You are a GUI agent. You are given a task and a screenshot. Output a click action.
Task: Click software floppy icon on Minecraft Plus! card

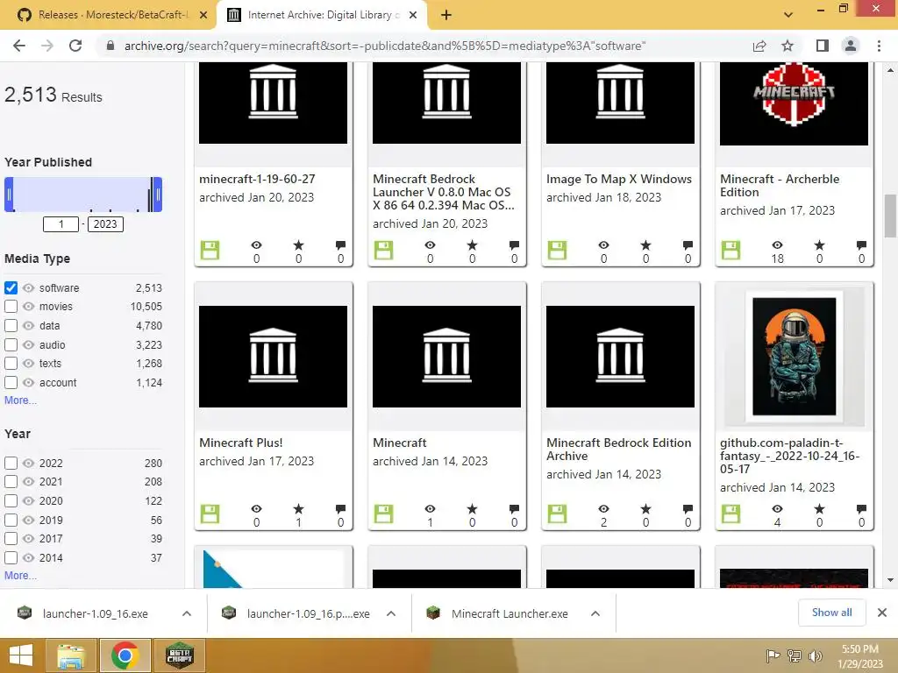coord(210,514)
